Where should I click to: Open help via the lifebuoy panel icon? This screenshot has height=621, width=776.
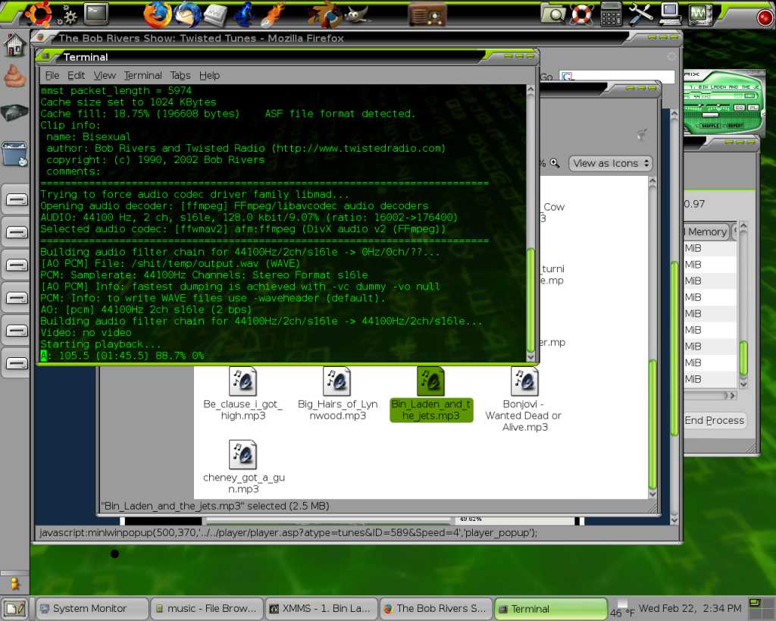coord(582,14)
